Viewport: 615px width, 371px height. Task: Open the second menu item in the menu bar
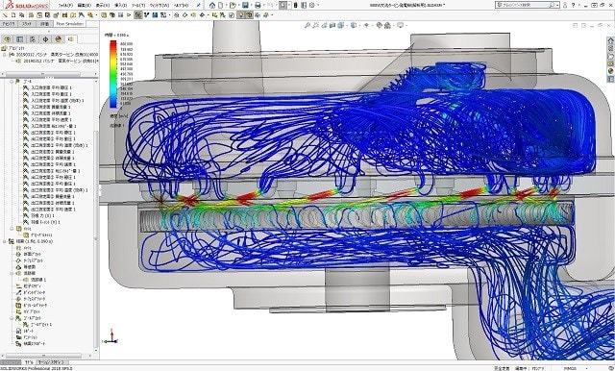(85, 6)
